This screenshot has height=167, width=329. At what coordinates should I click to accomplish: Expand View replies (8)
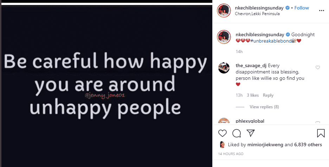tap(264, 107)
